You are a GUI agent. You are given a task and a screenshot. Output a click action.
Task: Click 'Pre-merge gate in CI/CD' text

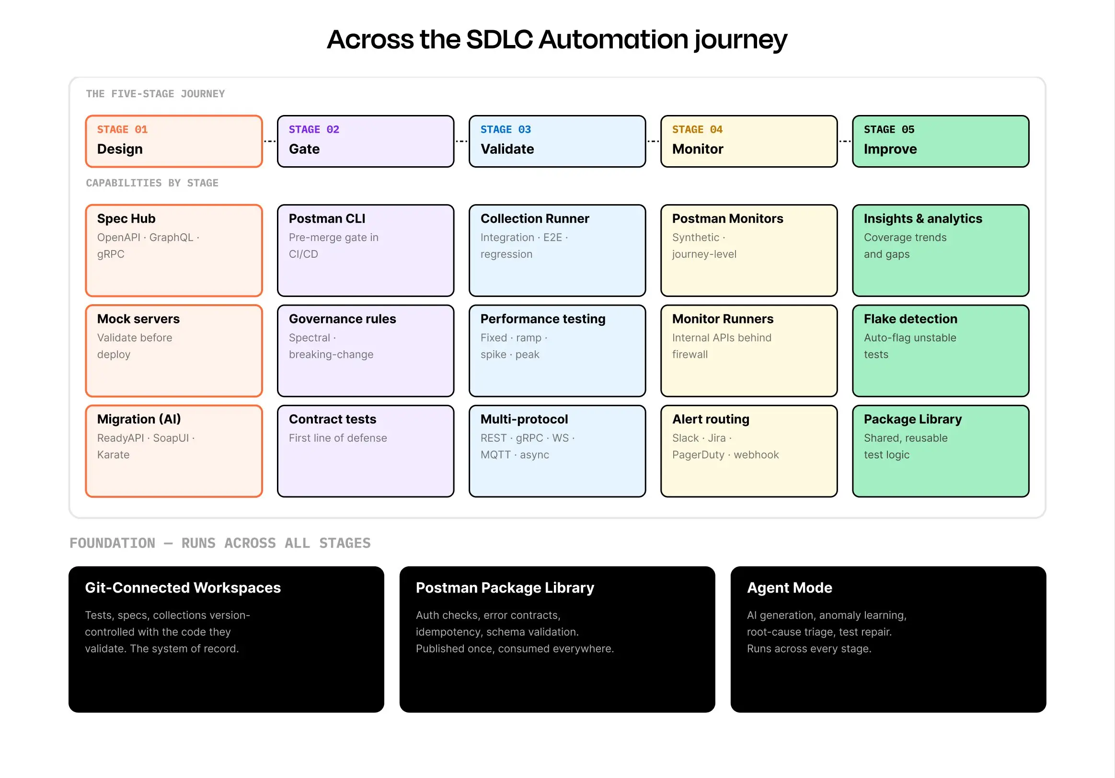pyautogui.click(x=333, y=246)
